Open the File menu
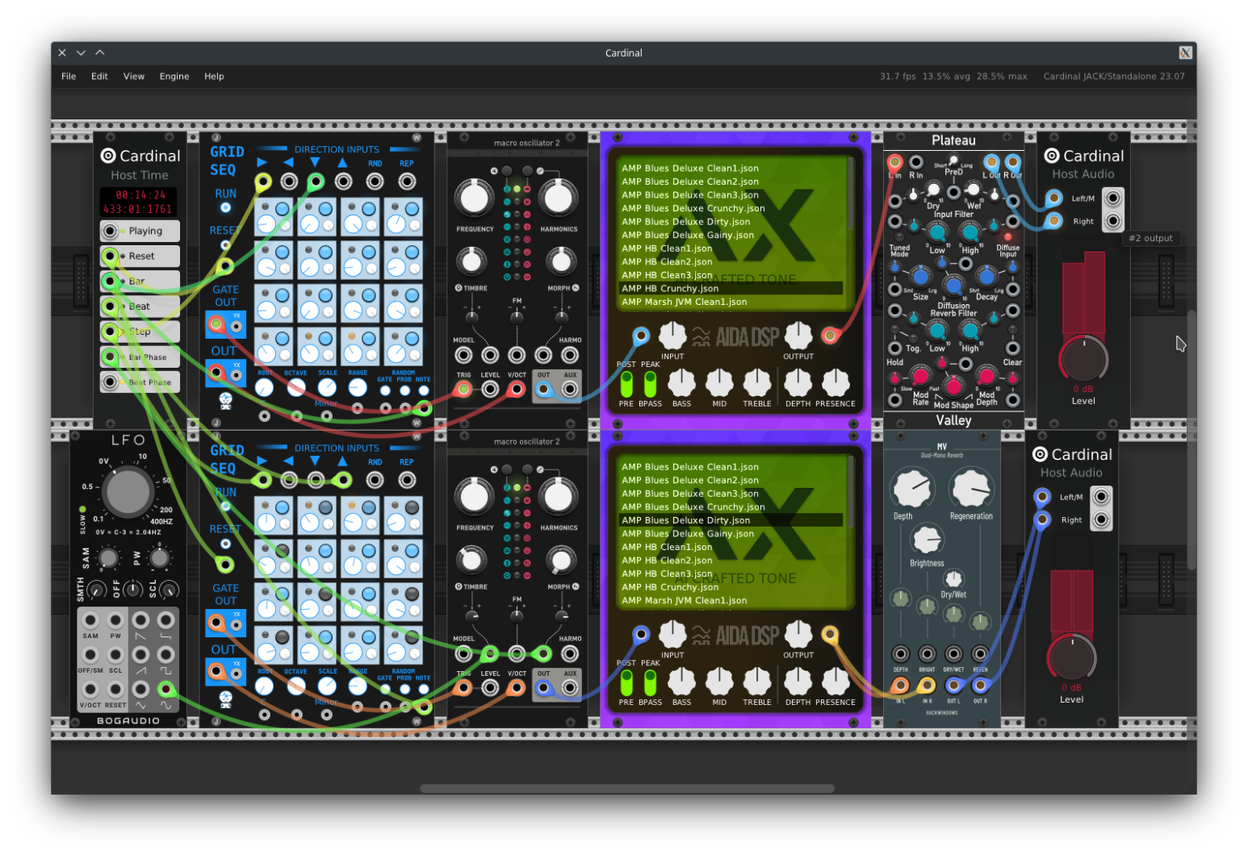This screenshot has height=855, width=1248. click(x=69, y=77)
